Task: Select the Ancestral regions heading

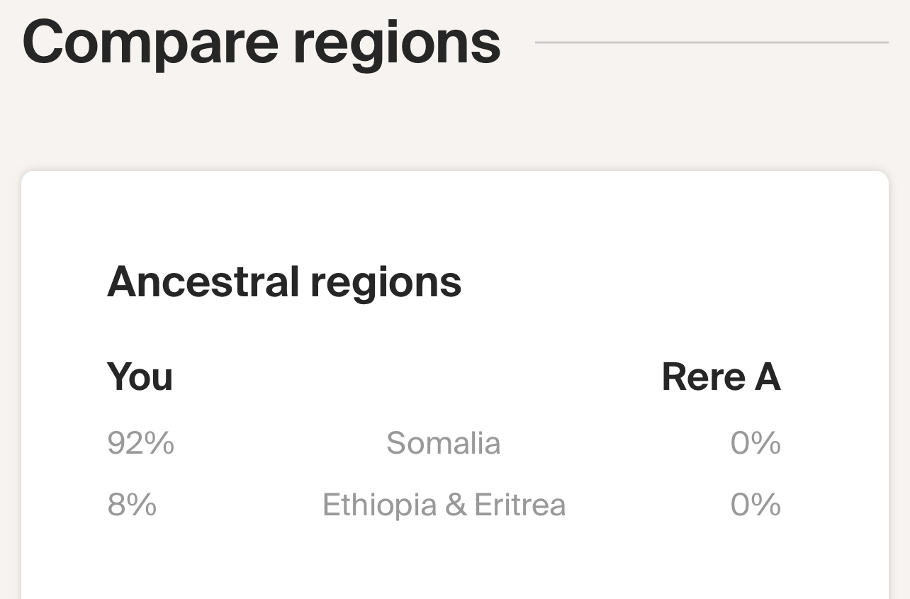Action: tap(284, 282)
